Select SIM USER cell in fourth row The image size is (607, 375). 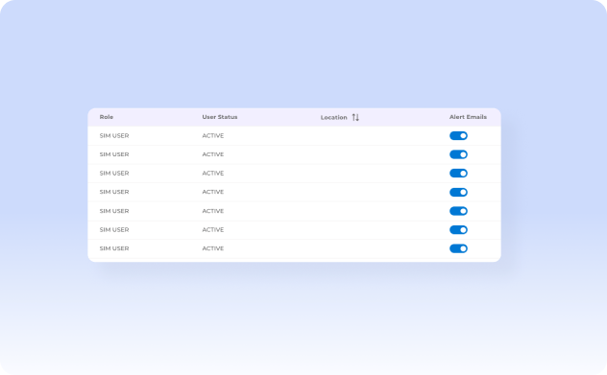pos(114,192)
